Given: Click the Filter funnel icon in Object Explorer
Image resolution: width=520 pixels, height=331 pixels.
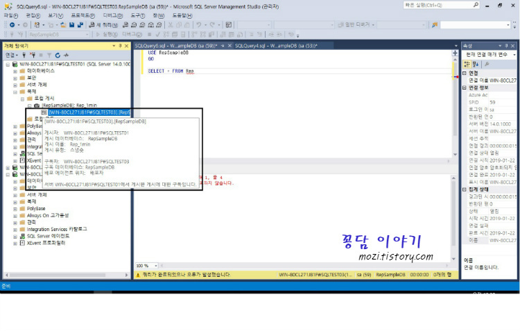Looking at the screenshot, I should click(49, 55).
